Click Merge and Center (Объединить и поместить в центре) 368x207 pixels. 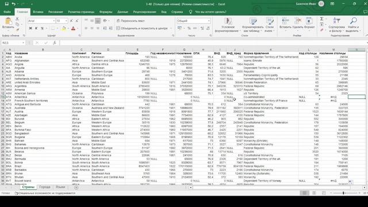(142, 28)
